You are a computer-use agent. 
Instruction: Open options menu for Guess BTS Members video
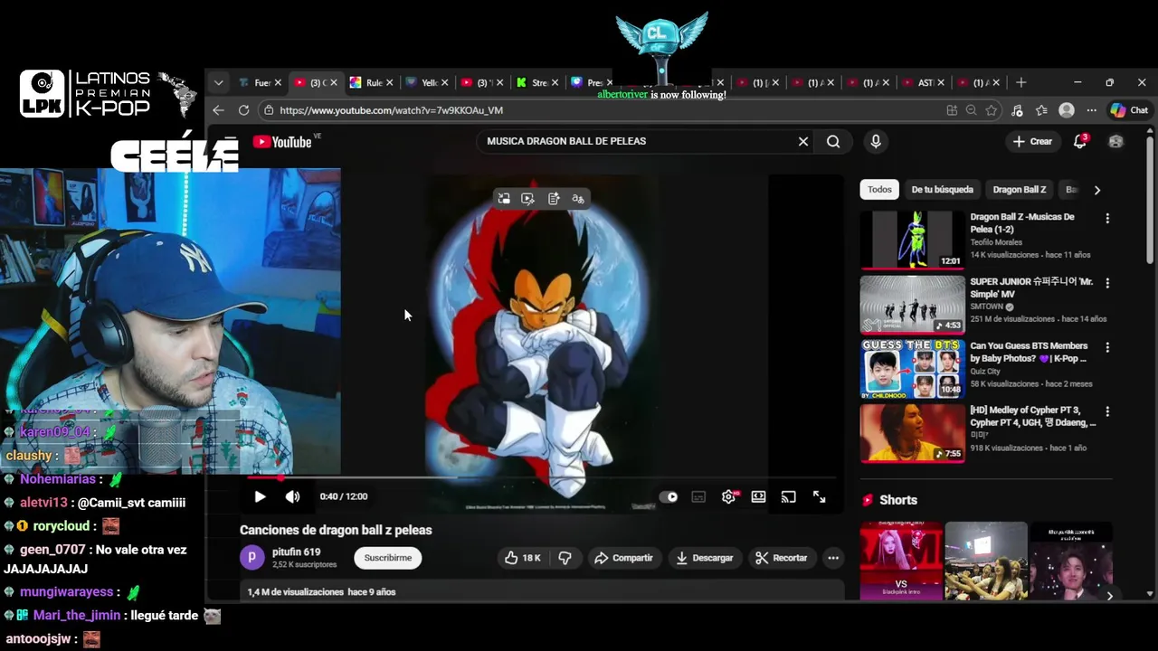(x=1107, y=347)
